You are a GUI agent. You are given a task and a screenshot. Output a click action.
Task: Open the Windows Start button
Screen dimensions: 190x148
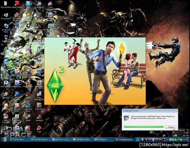[x=4, y=139]
